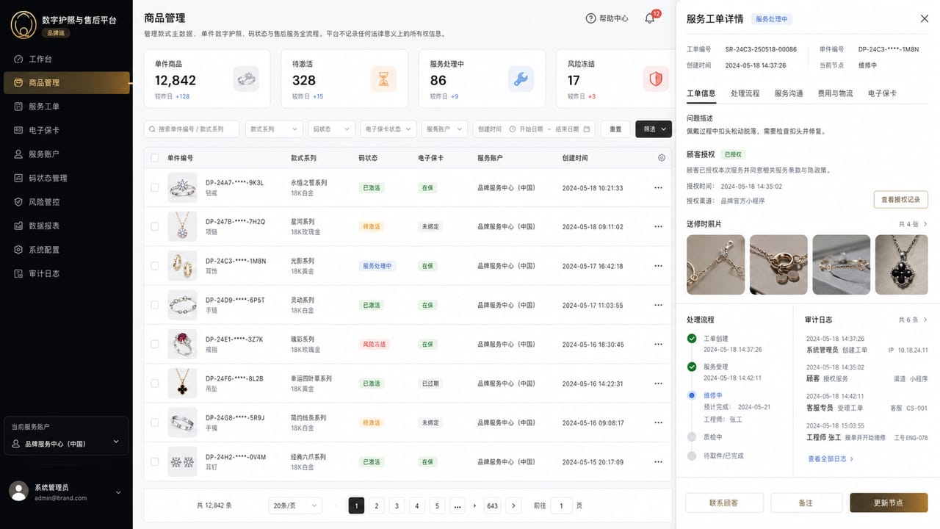Open 查看全部日志 link

pyautogui.click(x=831, y=458)
